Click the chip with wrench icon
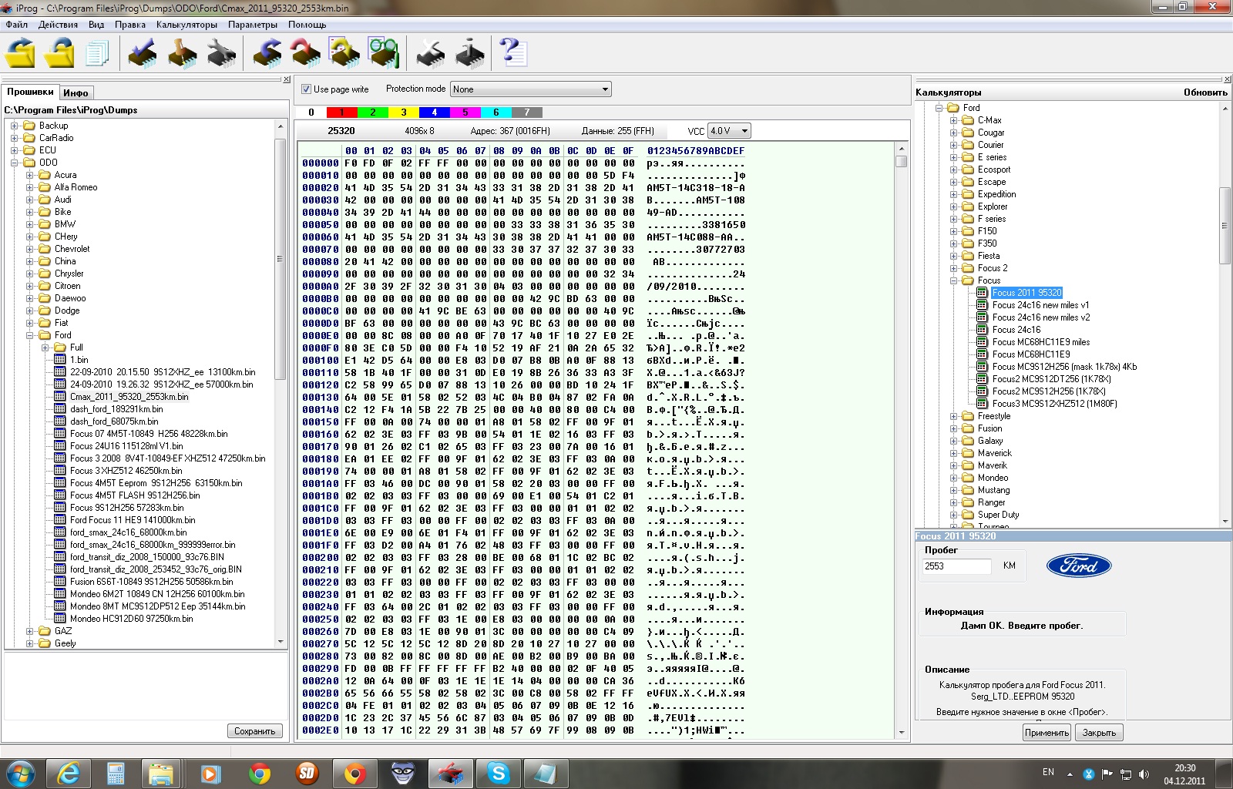Screen dimensions: 1233x789 coord(222,53)
